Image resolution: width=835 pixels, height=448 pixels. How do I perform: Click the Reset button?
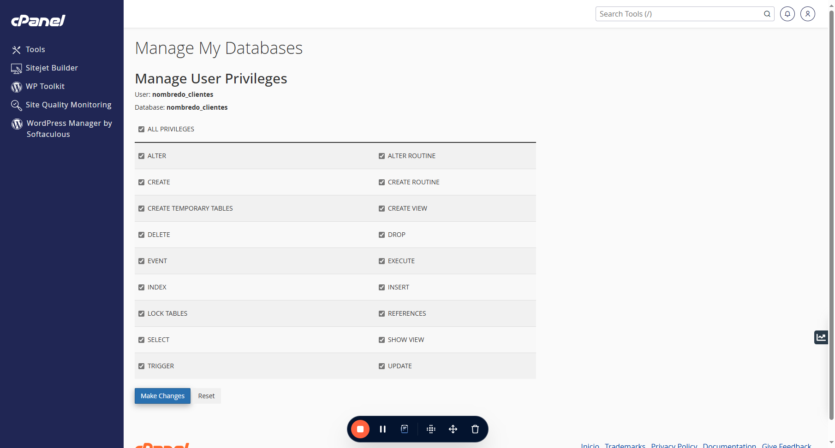pyautogui.click(x=206, y=396)
